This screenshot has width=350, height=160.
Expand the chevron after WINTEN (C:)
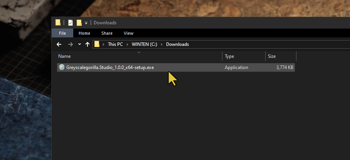click(x=162, y=44)
